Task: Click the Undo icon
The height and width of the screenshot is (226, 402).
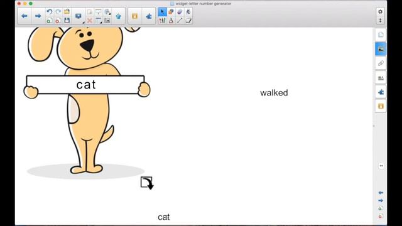Action: [x=50, y=12]
